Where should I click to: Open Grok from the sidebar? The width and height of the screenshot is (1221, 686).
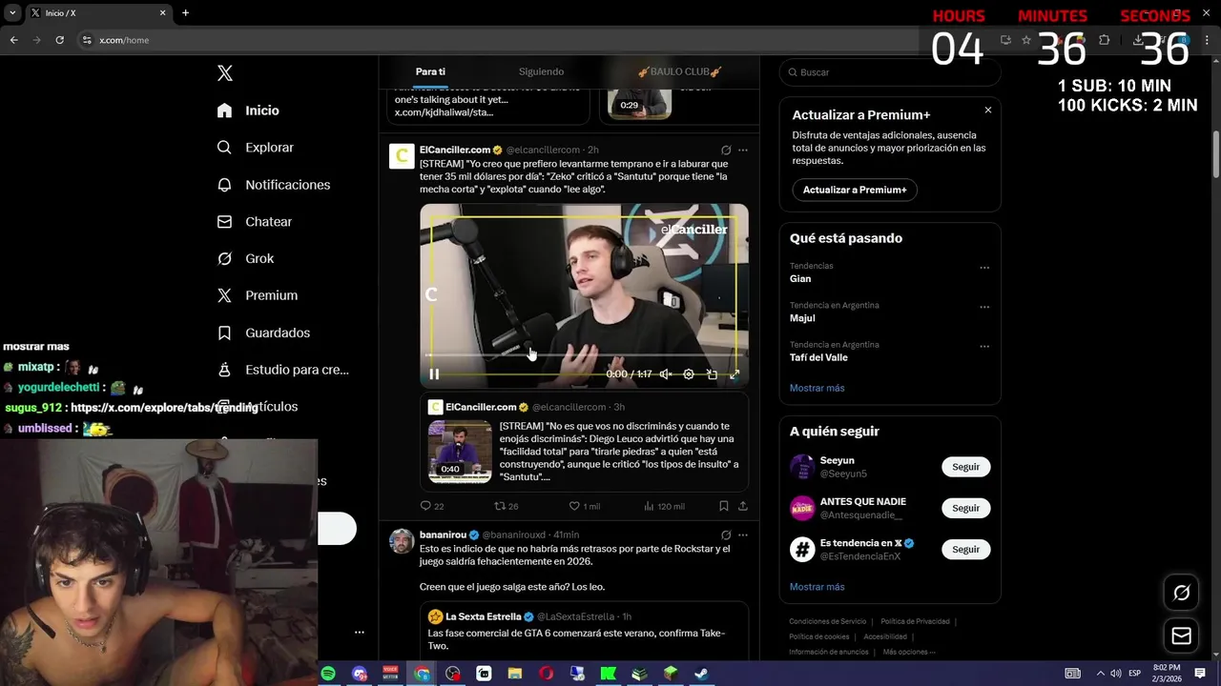[x=245, y=258]
